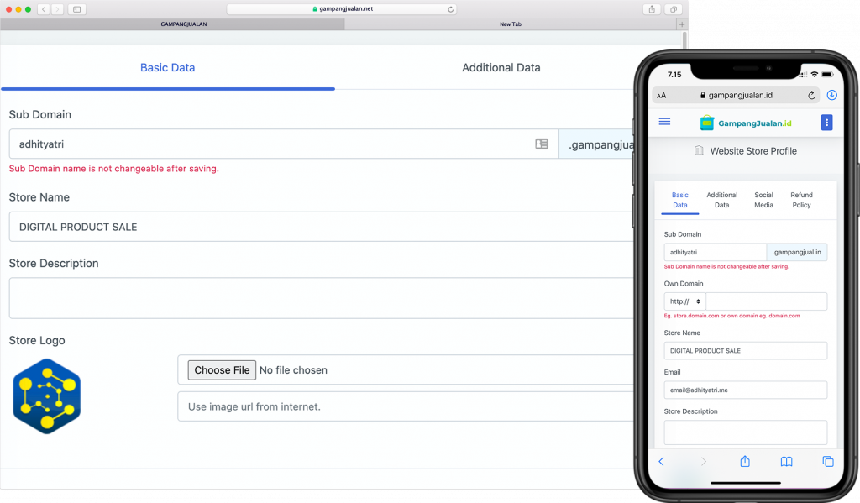
Task: Tap the aA reader text size button
Action: (x=662, y=96)
